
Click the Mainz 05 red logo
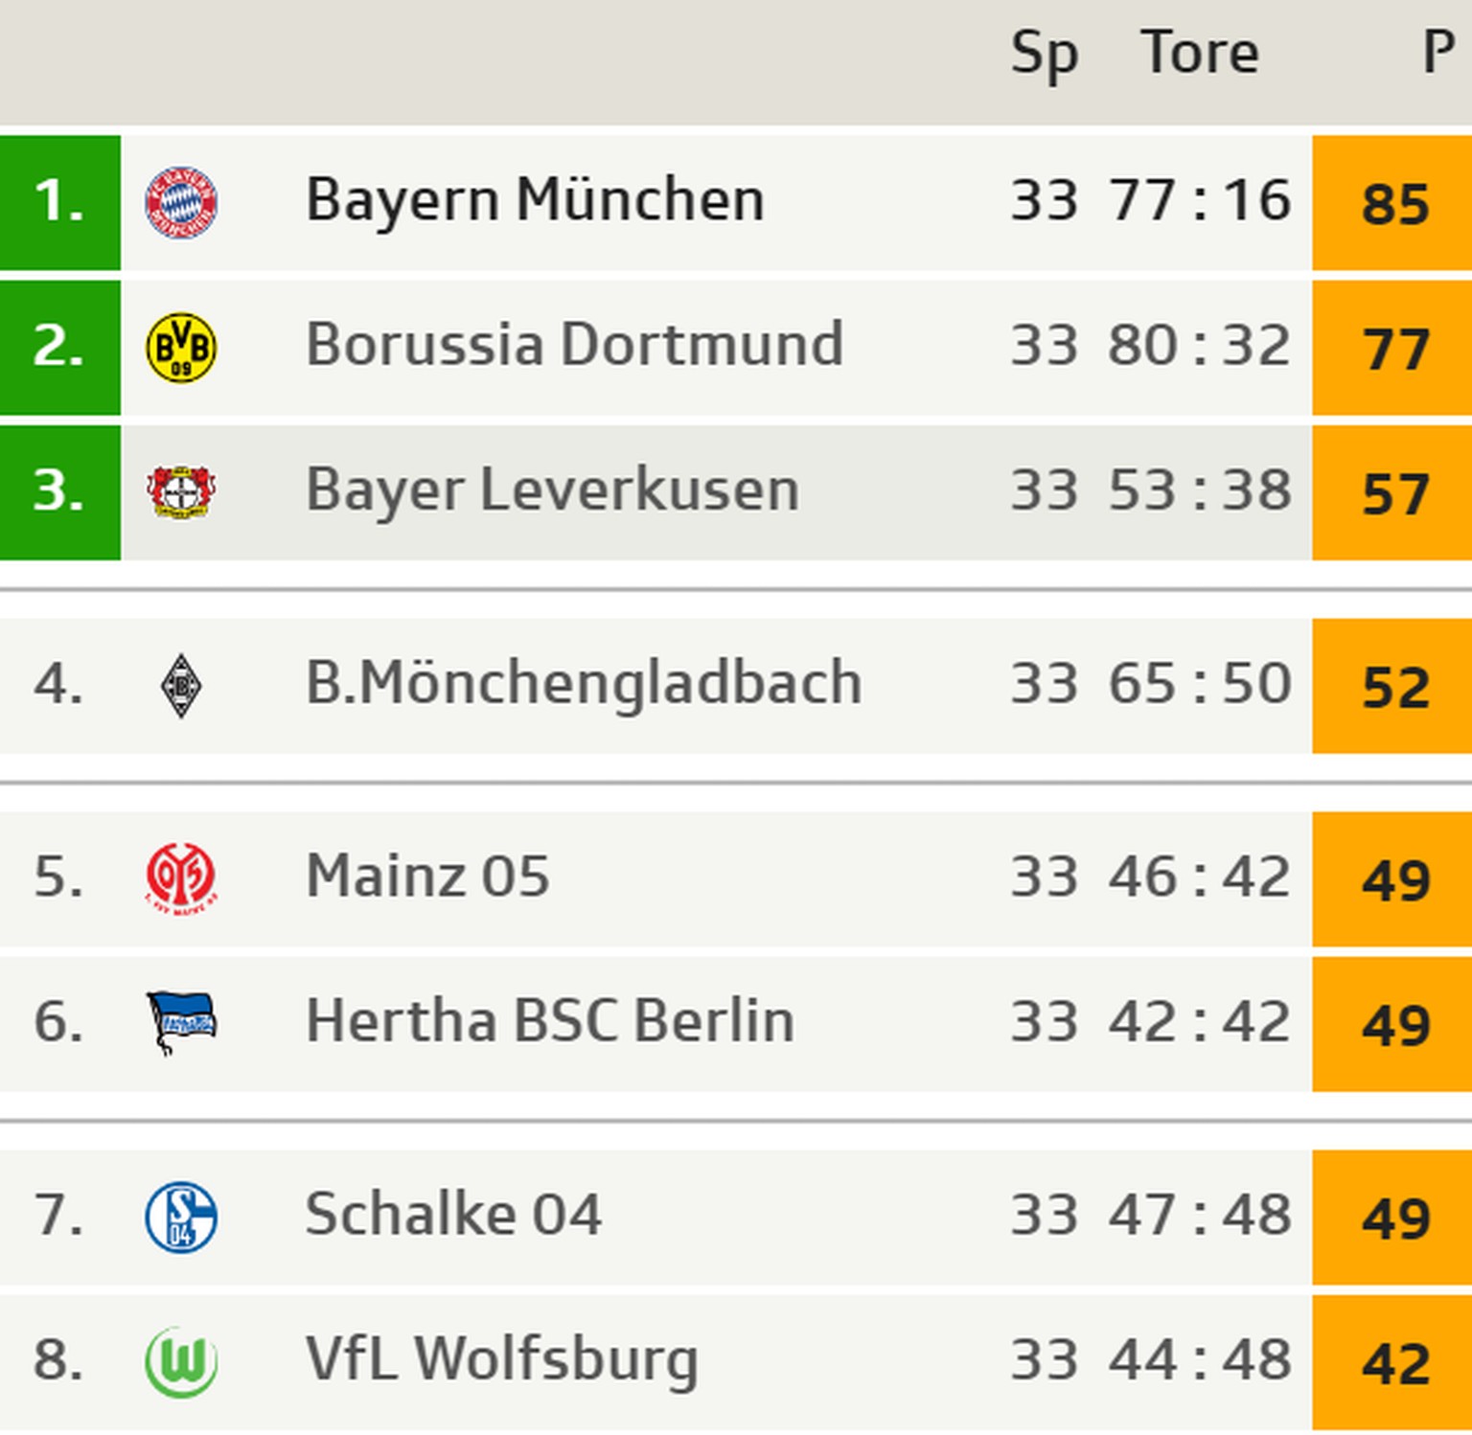[x=181, y=878]
